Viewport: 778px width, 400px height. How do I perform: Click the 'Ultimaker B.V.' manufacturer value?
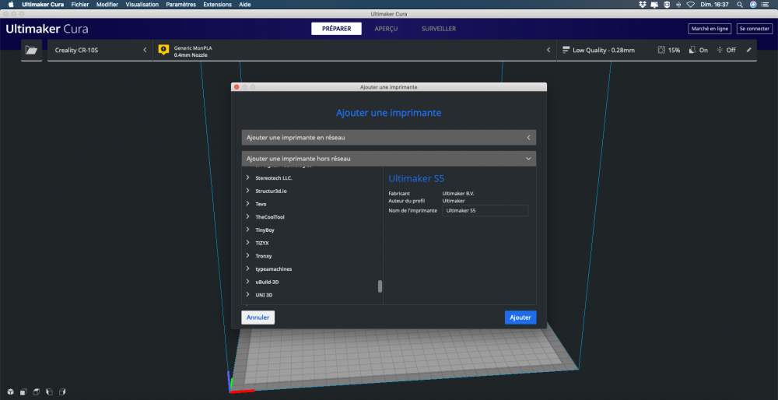[x=458, y=194]
